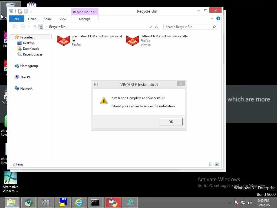Open File Explorer from taskbar
Screen dimensions: 277x208
[11, 203]
